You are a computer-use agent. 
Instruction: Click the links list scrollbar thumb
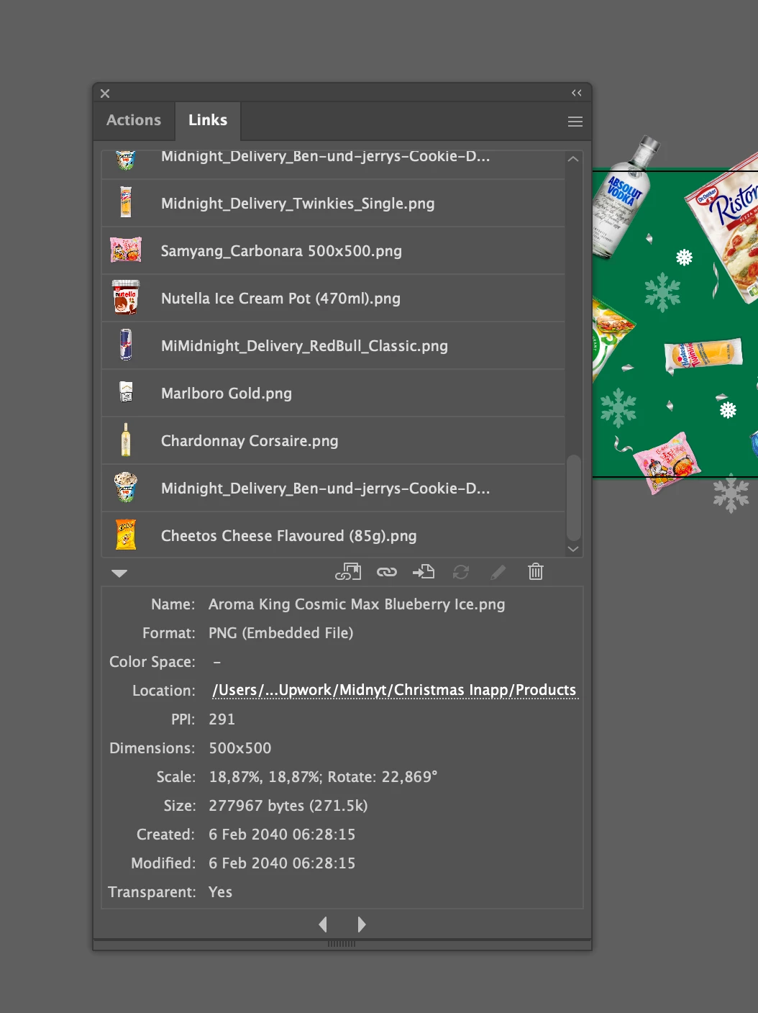tap(573, 497)
